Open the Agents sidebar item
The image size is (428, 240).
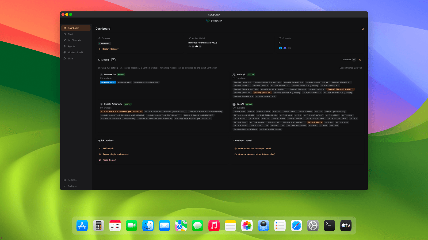[x=76, y=46]
